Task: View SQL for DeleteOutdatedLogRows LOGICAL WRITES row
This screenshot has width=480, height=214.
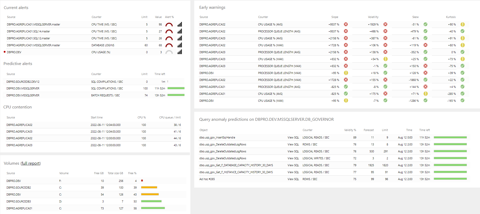Action: point(293,158)
